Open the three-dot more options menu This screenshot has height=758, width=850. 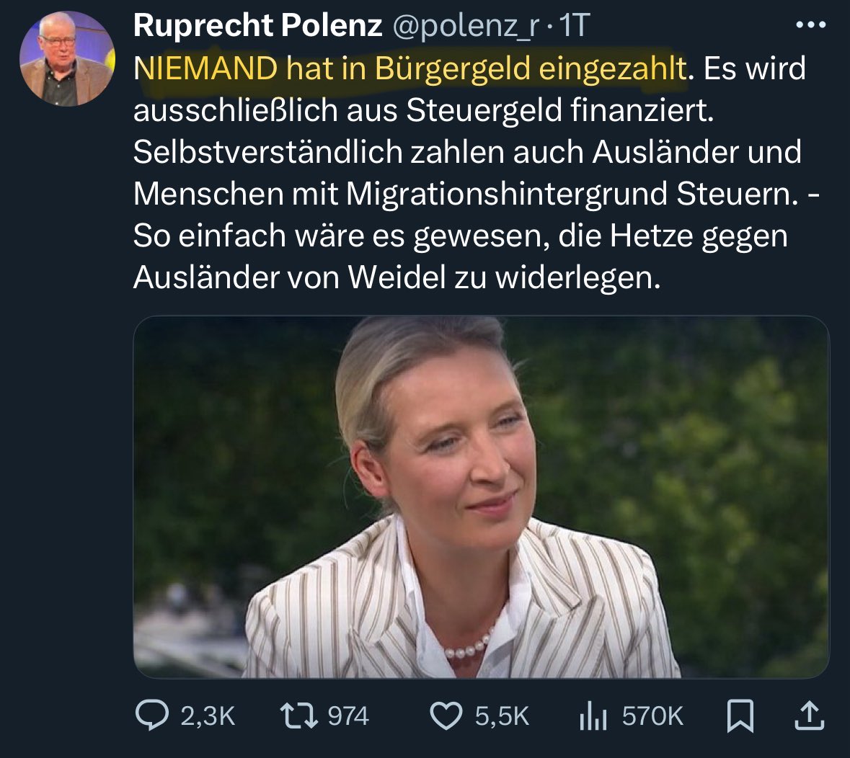point(810,25)
